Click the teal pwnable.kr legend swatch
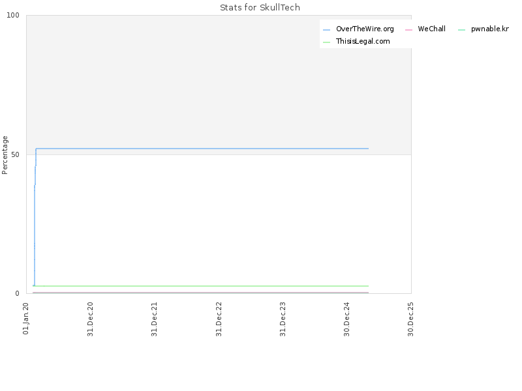The image size is (522, 391). 461,30
